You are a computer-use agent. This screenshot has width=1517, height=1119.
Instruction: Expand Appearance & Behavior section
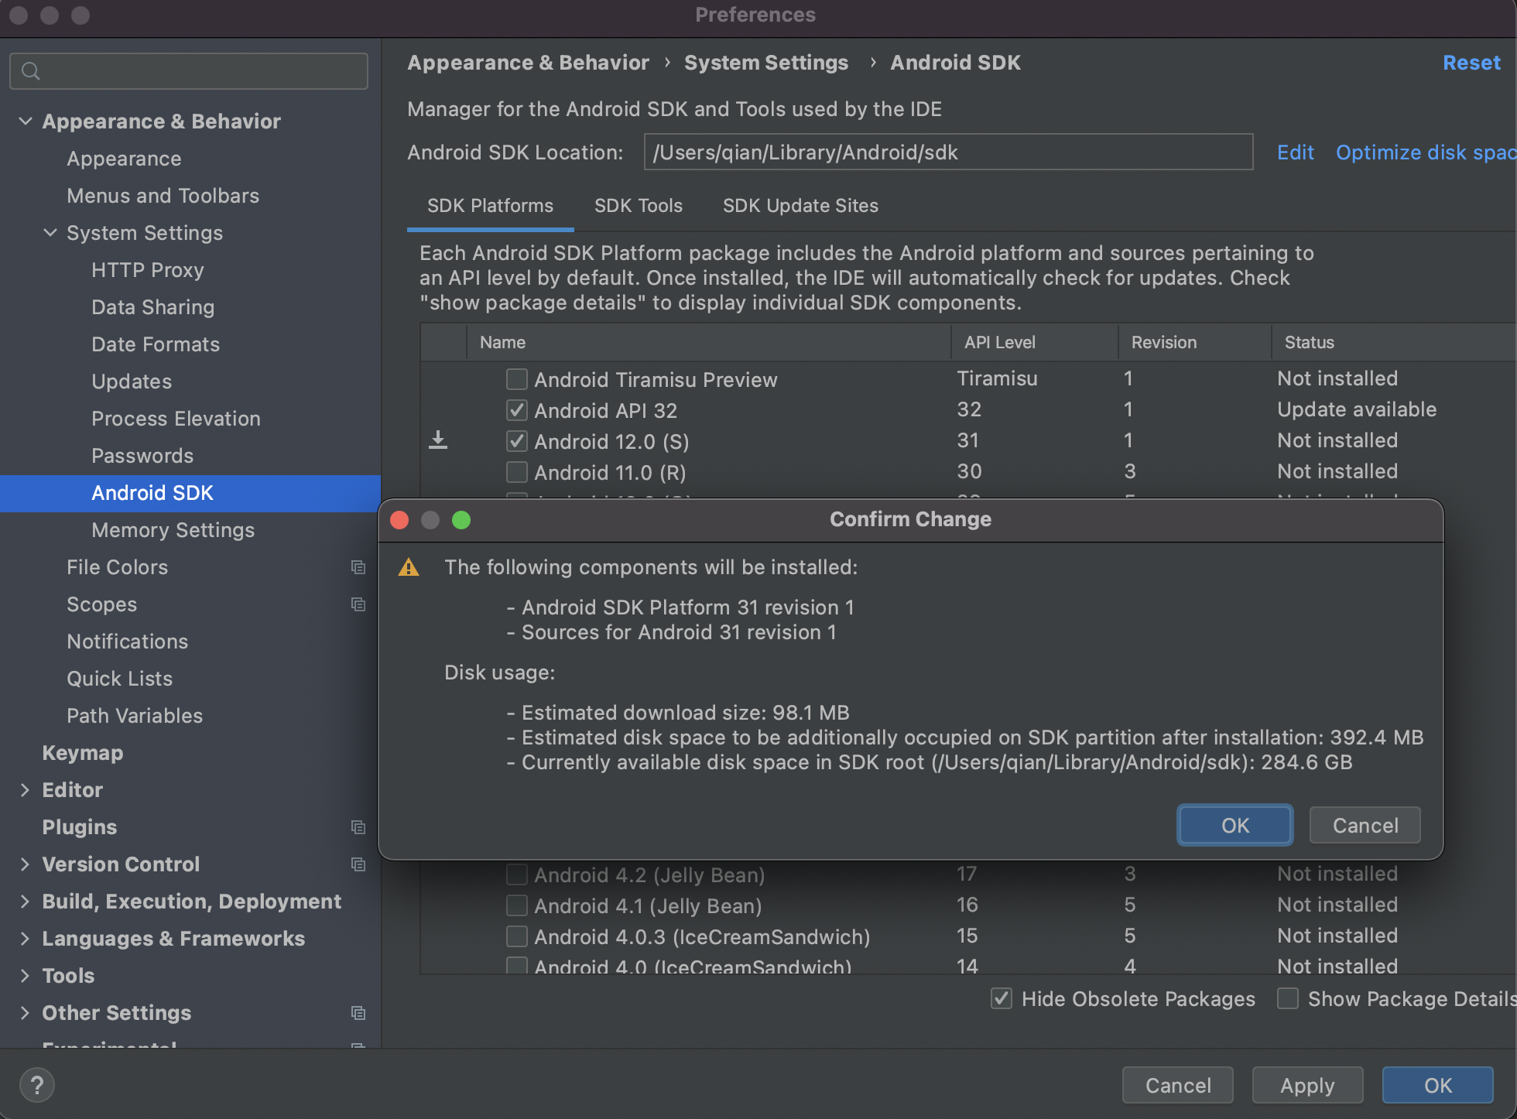26,120
